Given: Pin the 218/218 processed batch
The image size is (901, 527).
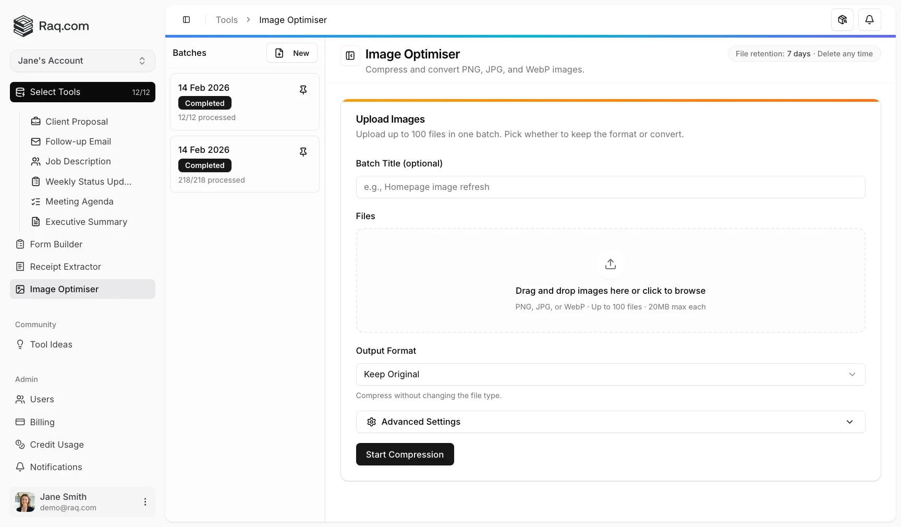Looking at the screenshot, I should click(303, 152).
